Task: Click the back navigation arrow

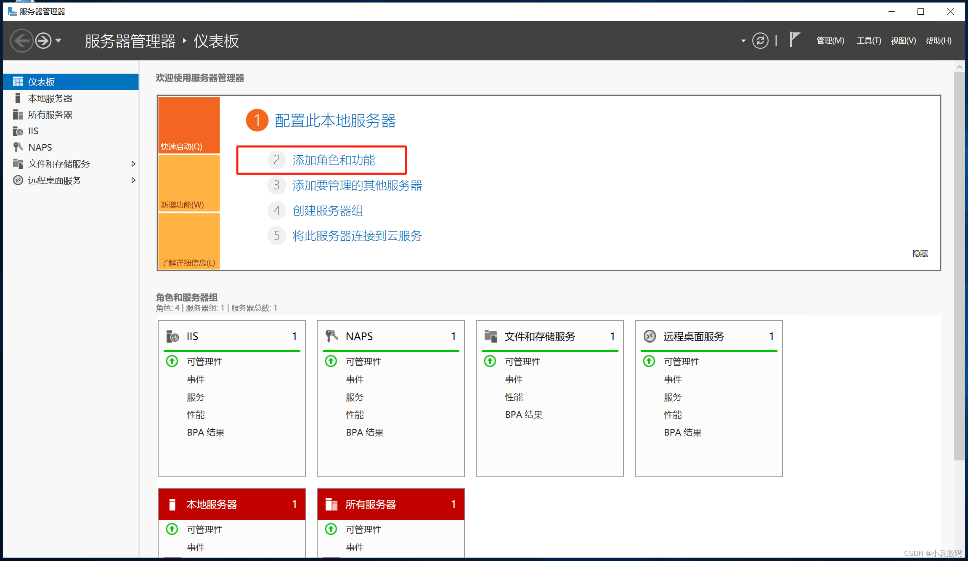Action: (x=21, y=41)
